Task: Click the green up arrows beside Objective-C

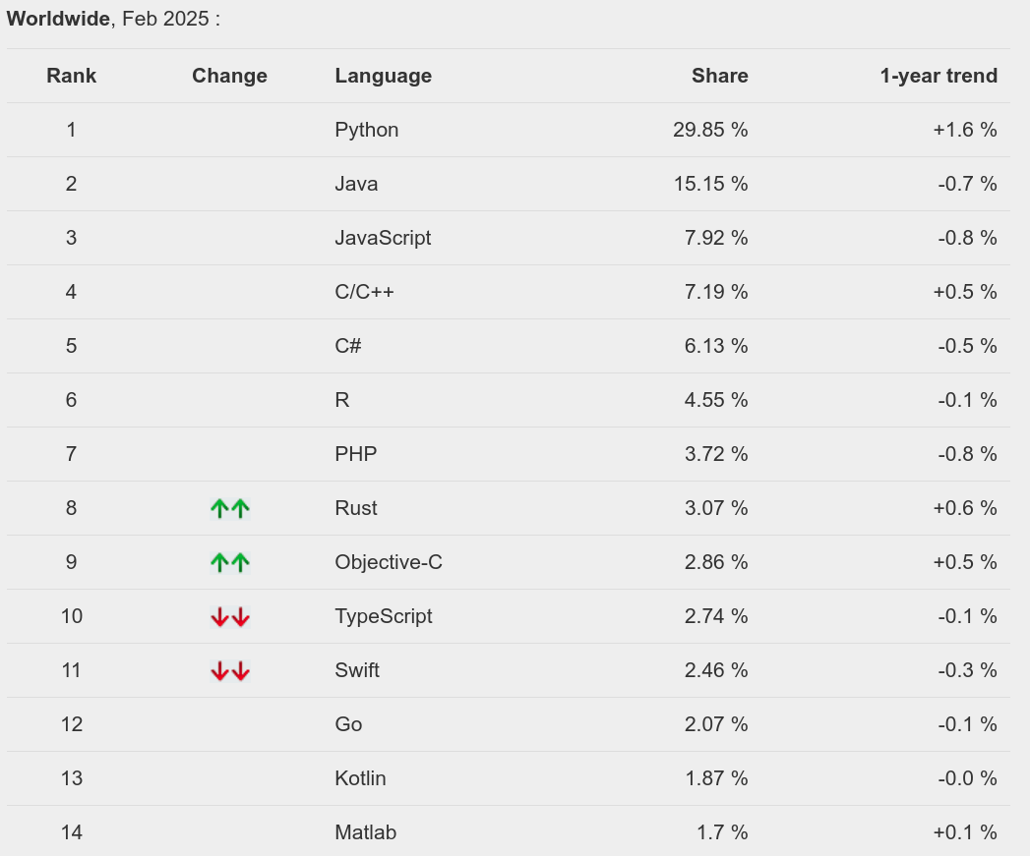Action: pos(230,562)
